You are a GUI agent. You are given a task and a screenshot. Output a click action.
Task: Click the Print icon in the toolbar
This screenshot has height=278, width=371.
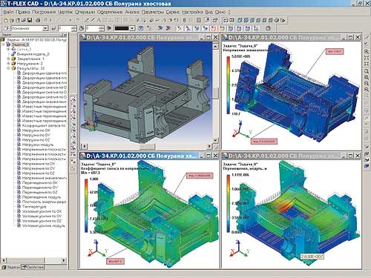38,20
